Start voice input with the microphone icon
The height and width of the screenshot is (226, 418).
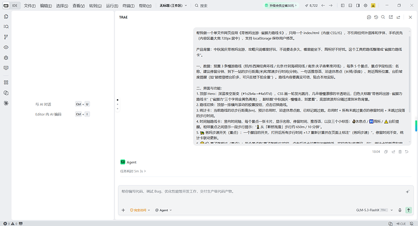coord(400,210)
